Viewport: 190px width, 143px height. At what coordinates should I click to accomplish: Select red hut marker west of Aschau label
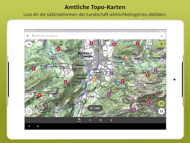click(58, 49)
